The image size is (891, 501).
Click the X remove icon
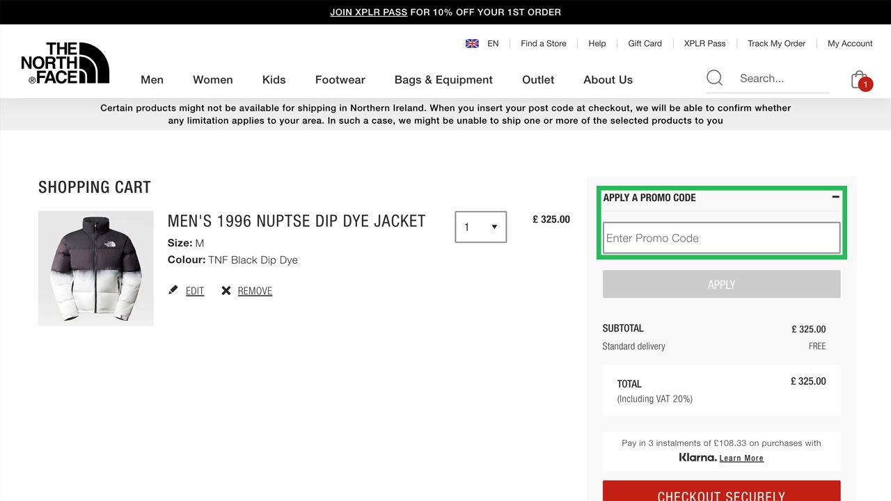click(226, 291)
